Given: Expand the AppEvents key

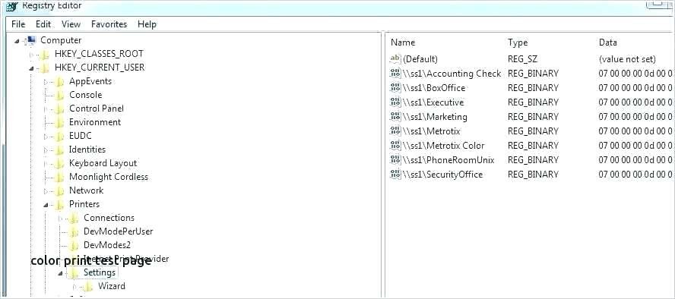Looking at the screenshot, I should [46, 82].
